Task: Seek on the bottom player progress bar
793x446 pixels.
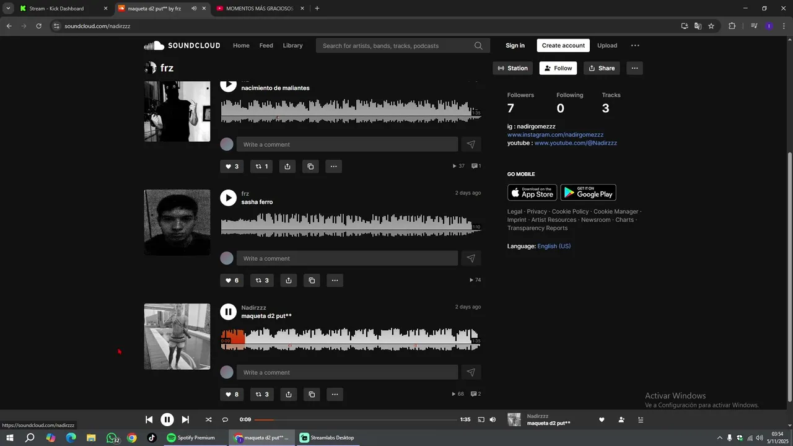Action: pos(356,419)
